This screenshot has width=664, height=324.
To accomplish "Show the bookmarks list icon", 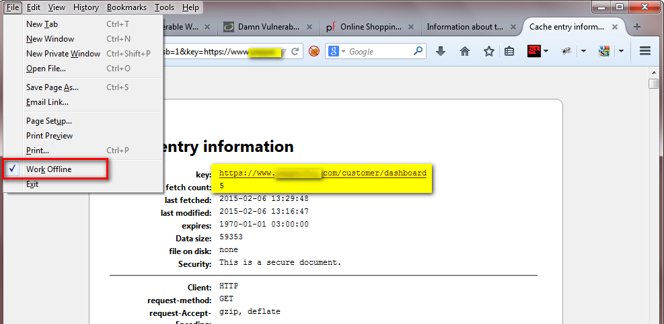I will [x=509, y=51].
